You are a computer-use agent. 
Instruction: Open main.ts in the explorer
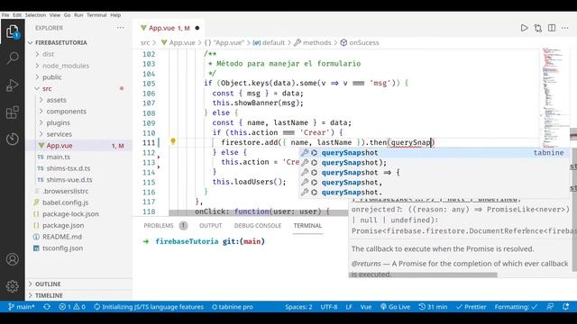point(79,157)
